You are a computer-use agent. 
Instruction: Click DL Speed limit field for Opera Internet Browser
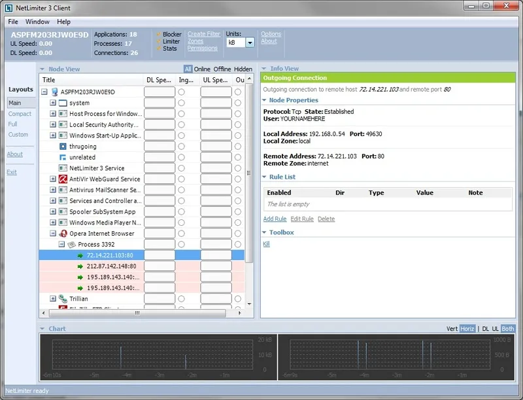point(160,234)
